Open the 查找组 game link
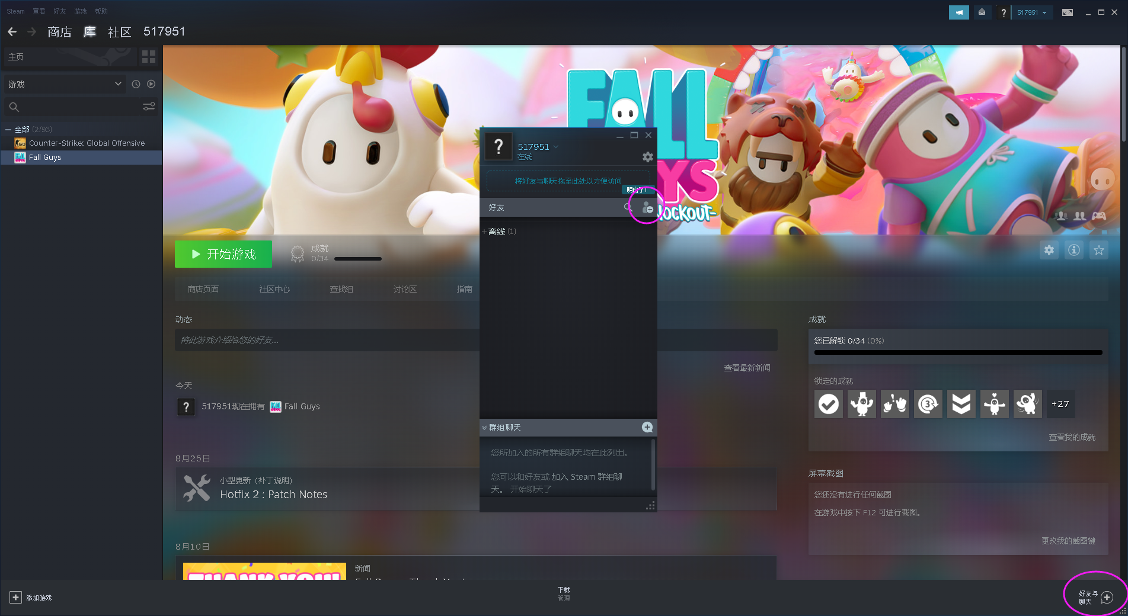Viewport: 1128px width, 616px height. 341,289
